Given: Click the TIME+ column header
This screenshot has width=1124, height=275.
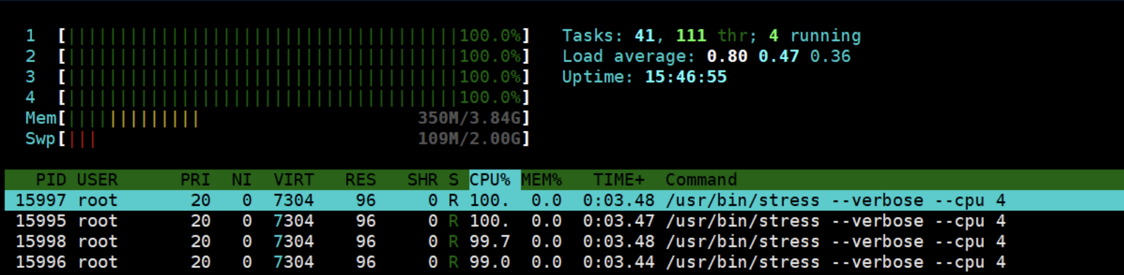Looking at the screenshot, I should pyautogui.click(x=618, y=179).
